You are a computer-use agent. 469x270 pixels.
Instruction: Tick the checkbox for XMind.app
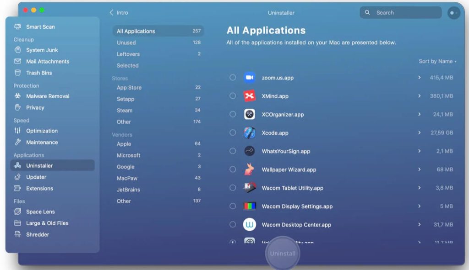(x=233, y=96)
